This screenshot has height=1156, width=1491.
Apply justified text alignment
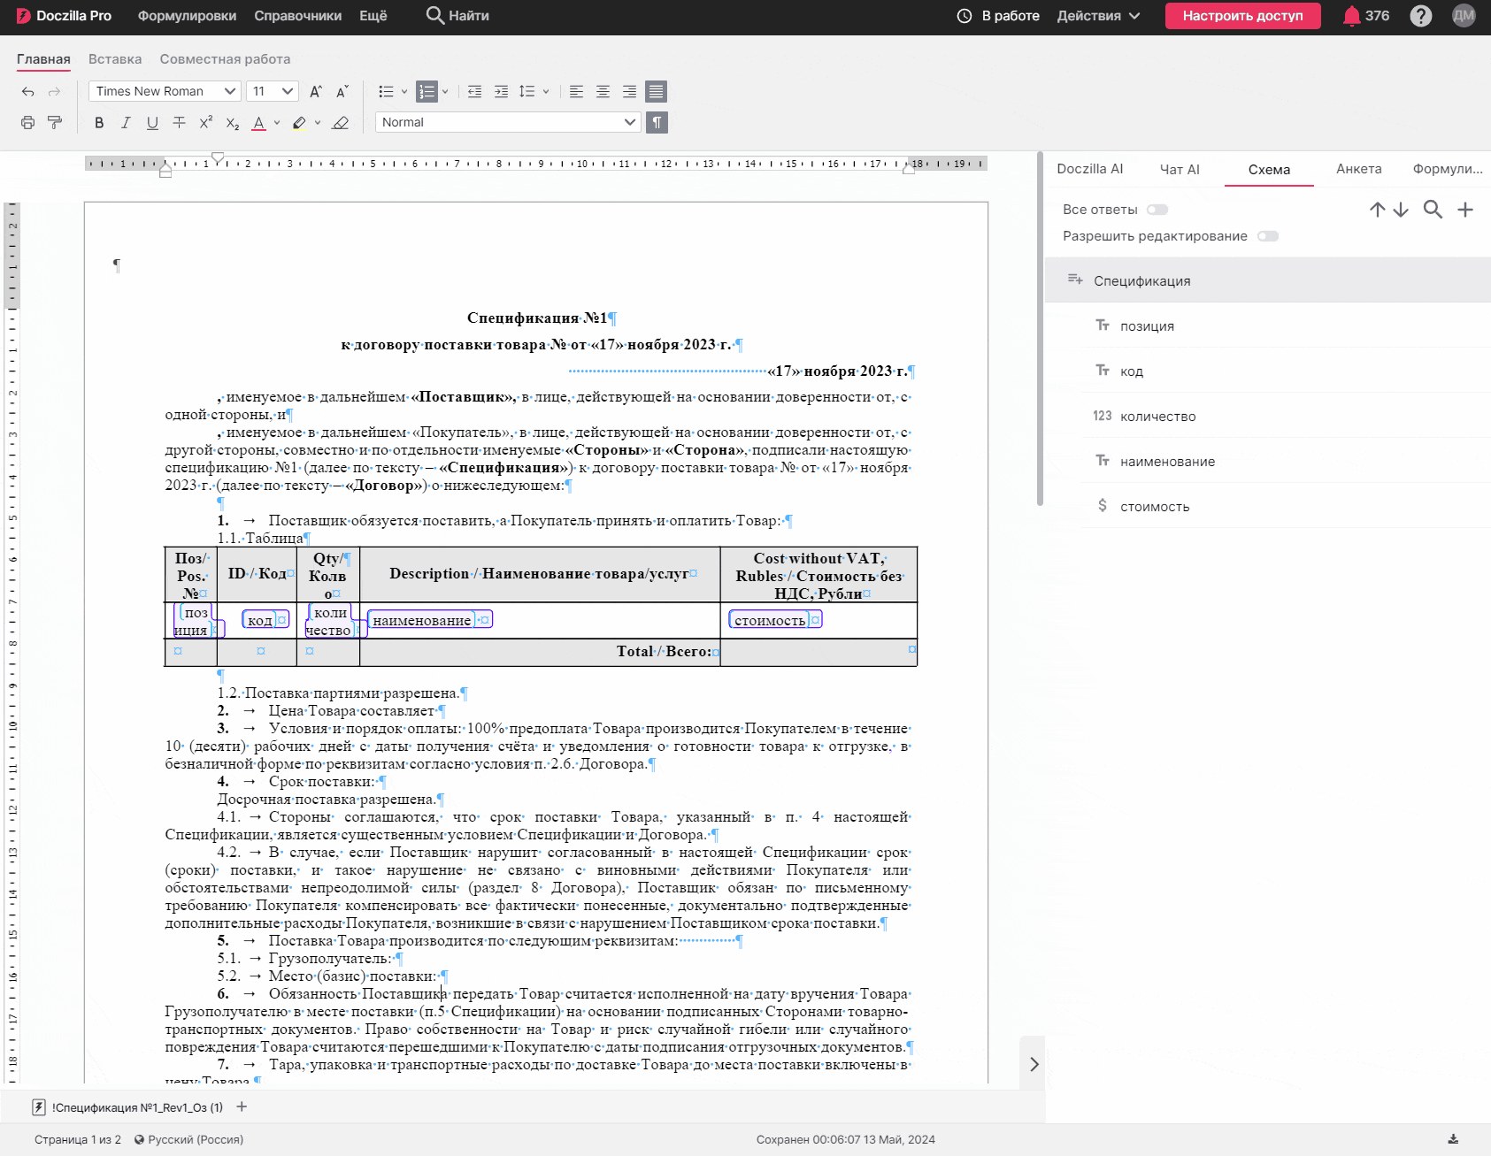[x=656, y=91]
